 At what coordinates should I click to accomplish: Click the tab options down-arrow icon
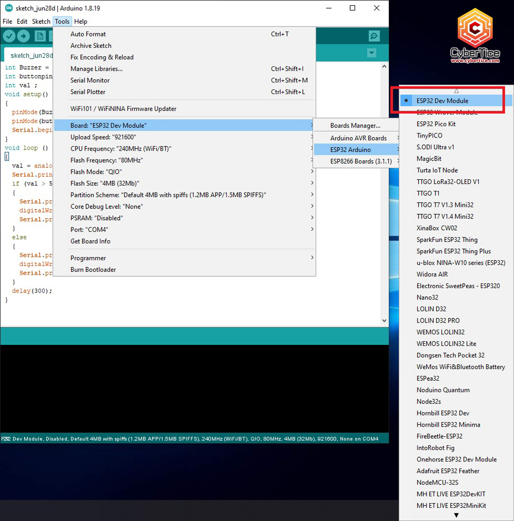pyautogui.click(x=371, y=53)
